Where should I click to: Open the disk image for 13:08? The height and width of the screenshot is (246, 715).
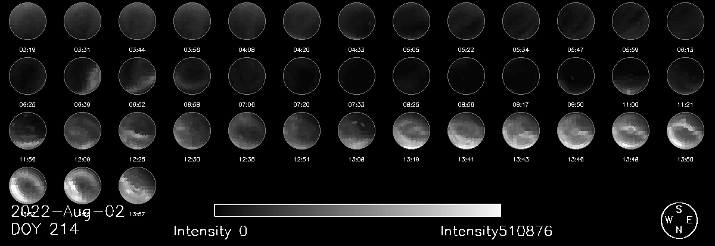pos(356,130)
